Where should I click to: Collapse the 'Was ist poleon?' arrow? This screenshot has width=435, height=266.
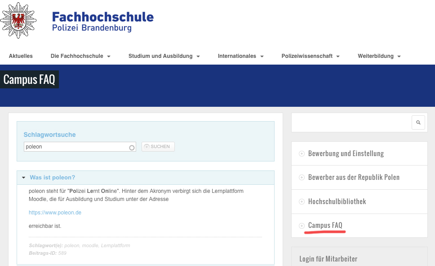click(x=23, y=178)
